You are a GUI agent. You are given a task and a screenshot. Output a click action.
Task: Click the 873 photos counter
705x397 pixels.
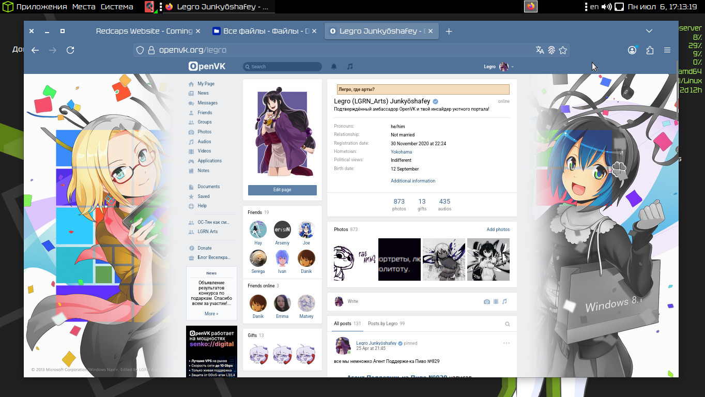[399, 205]
